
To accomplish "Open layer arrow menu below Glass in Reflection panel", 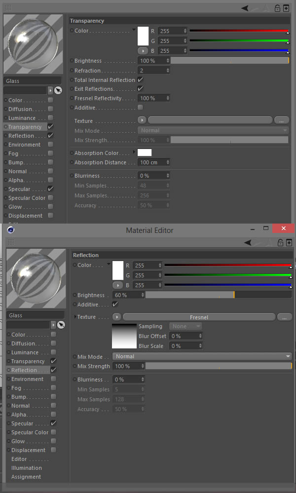I will (x=53, y=325).
